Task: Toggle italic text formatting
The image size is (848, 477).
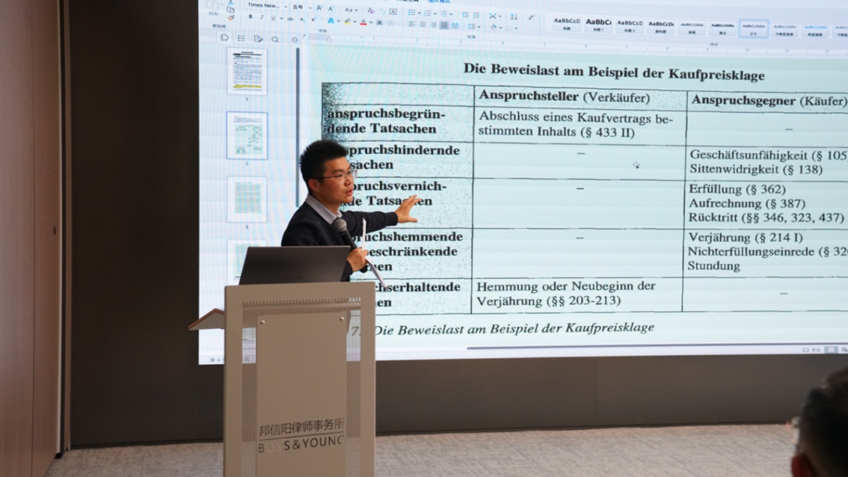Action: 261,17
